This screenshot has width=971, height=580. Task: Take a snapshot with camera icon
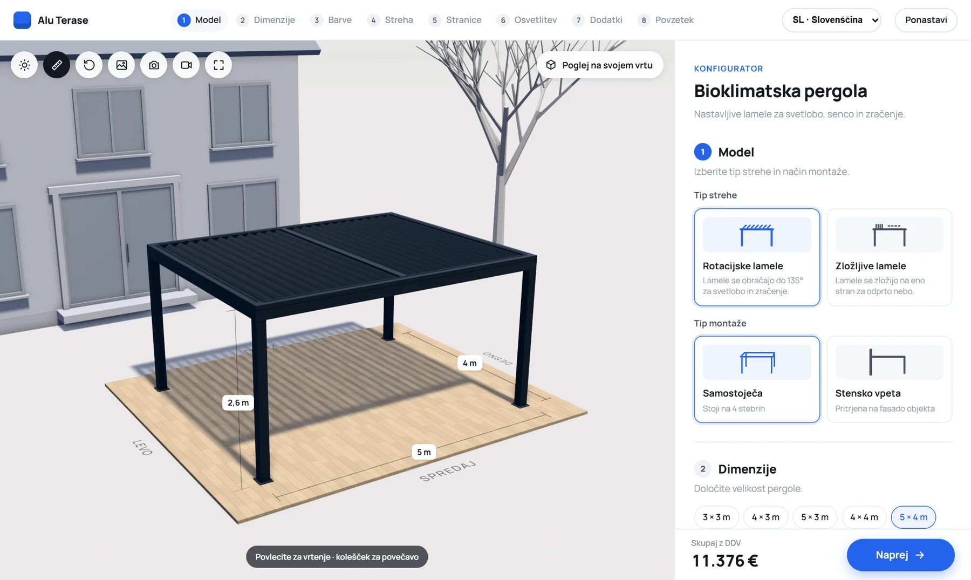[154, 65]
